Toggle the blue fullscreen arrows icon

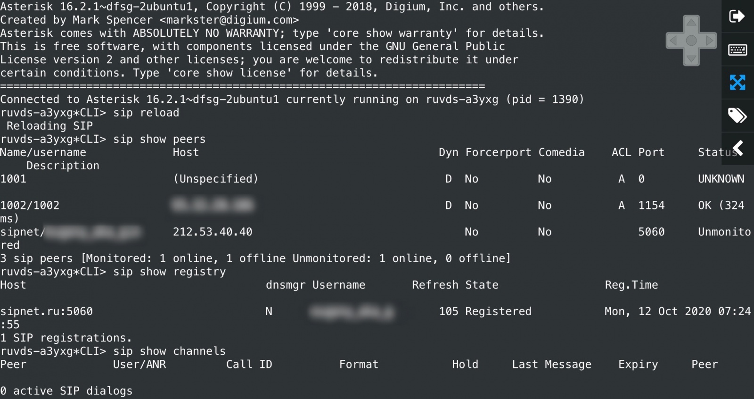click(738, 83)
